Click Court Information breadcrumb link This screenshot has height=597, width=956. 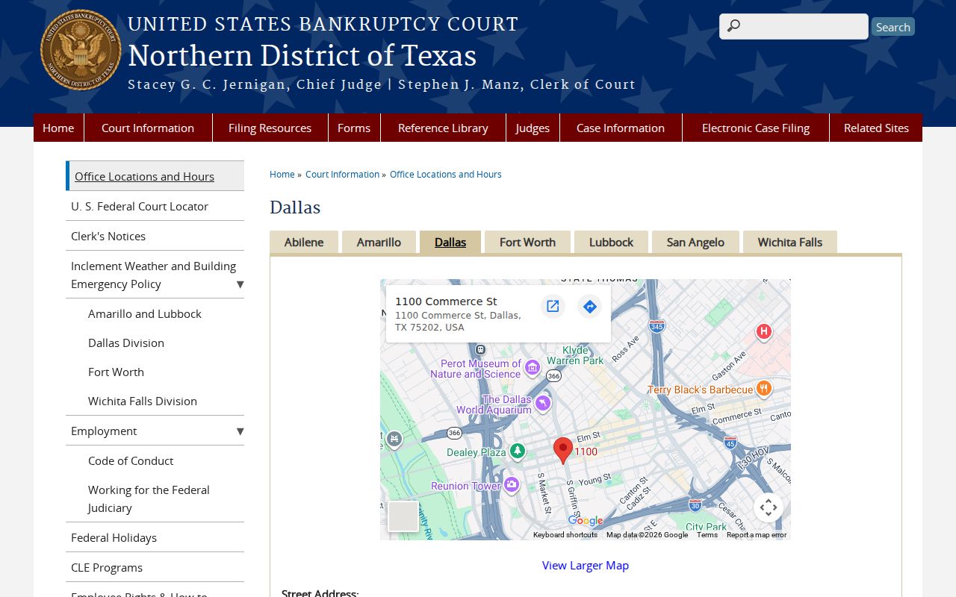tap(342, 174)
